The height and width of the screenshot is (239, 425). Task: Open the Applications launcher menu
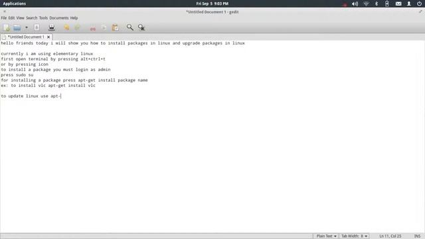click(x=14, y=3)
